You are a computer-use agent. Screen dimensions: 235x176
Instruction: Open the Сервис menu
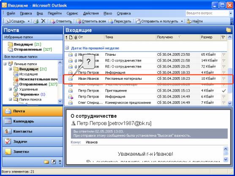click(x=72, y=14)
